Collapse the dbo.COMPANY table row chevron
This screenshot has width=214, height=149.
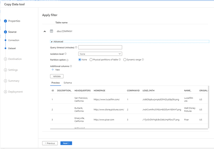pyautogui.click(x=45, y=31)
